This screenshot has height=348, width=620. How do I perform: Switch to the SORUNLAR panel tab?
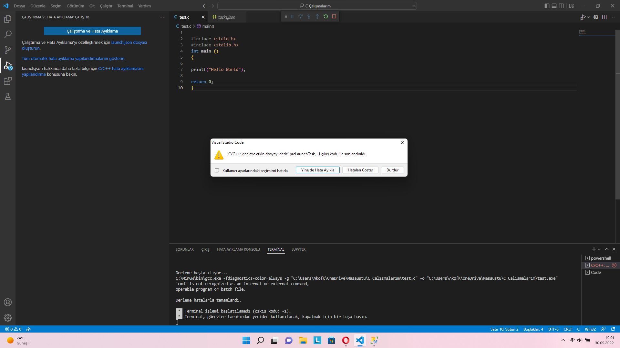(x=184, y=249)
